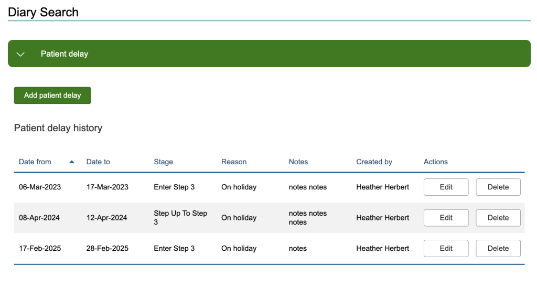Collapse the Patient delay section chevron
This screenshot has height=287, width=537.
(20, 54)
